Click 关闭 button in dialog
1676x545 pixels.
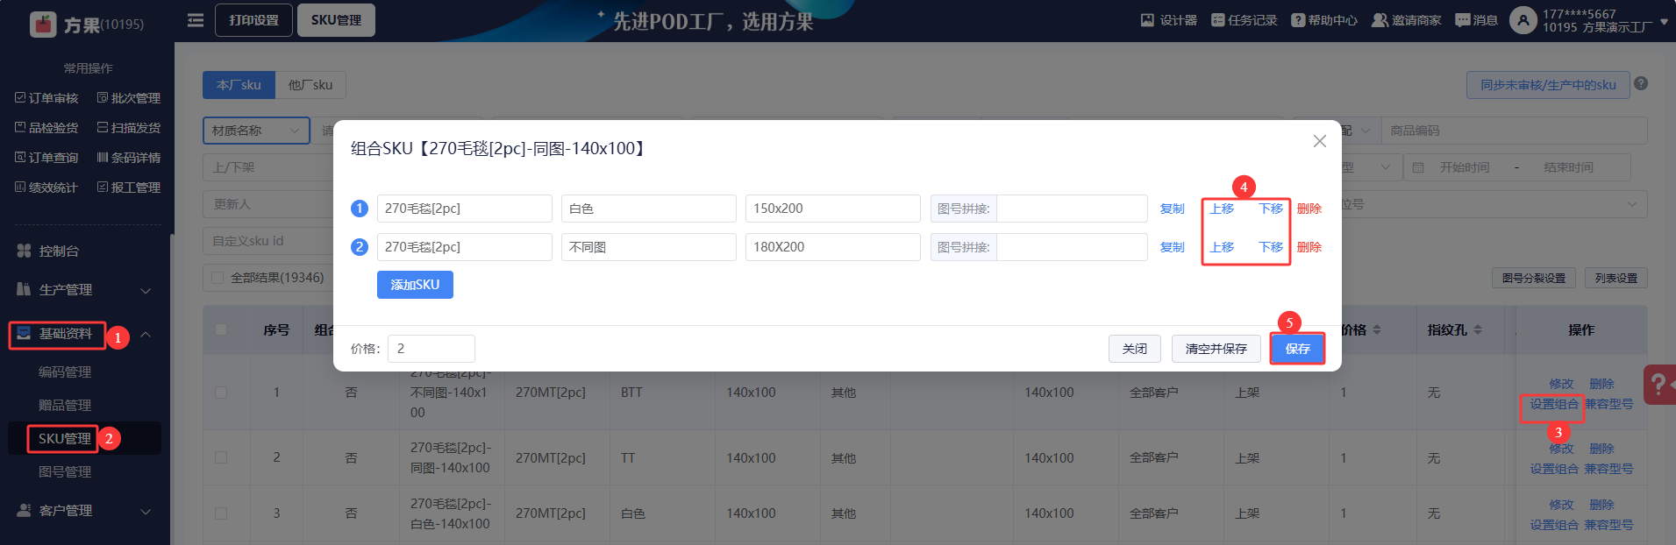point(1135,349)
